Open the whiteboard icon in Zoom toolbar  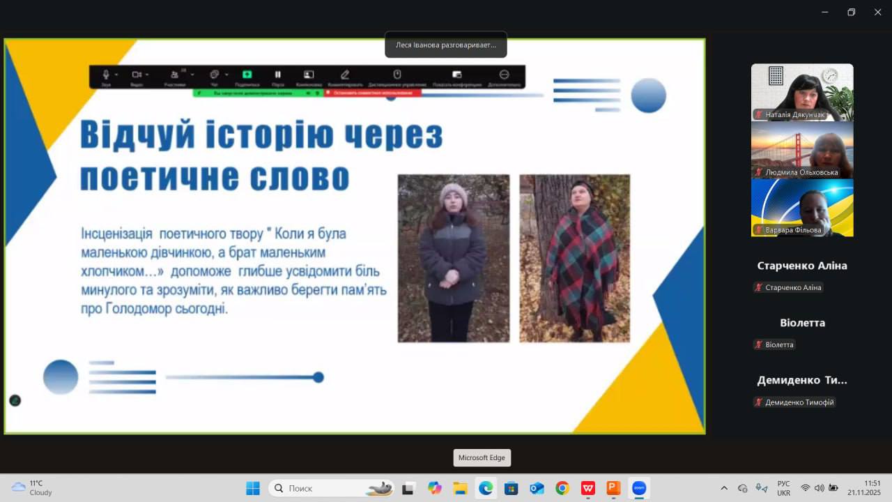[x=308, y=74]
